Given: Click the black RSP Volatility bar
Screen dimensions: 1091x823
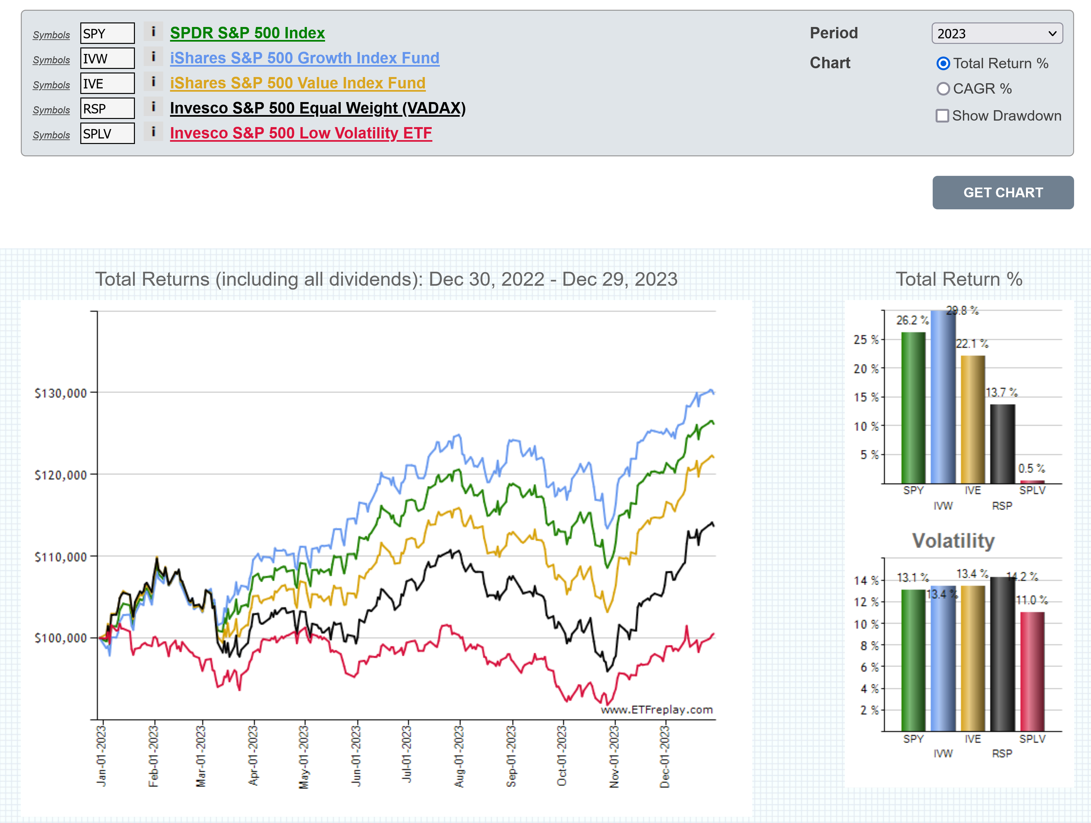Looking at the screenshot, I should click(x=1002, y=654).
